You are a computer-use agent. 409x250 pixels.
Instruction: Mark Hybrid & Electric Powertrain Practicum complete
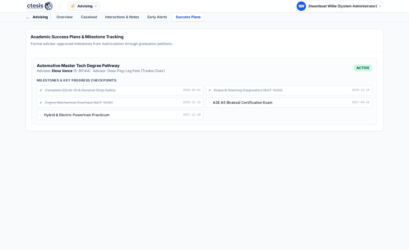pyautogui.click(x=41, y=115)
